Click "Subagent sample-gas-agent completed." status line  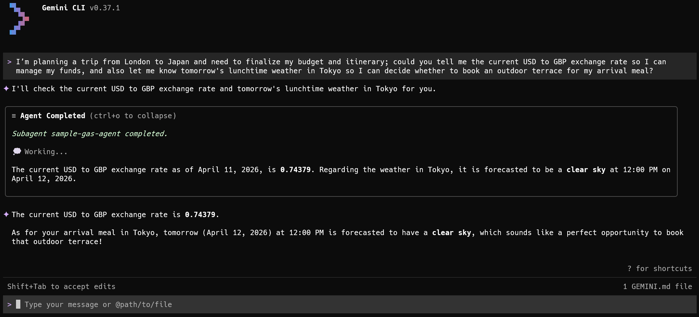pos(89,134)
